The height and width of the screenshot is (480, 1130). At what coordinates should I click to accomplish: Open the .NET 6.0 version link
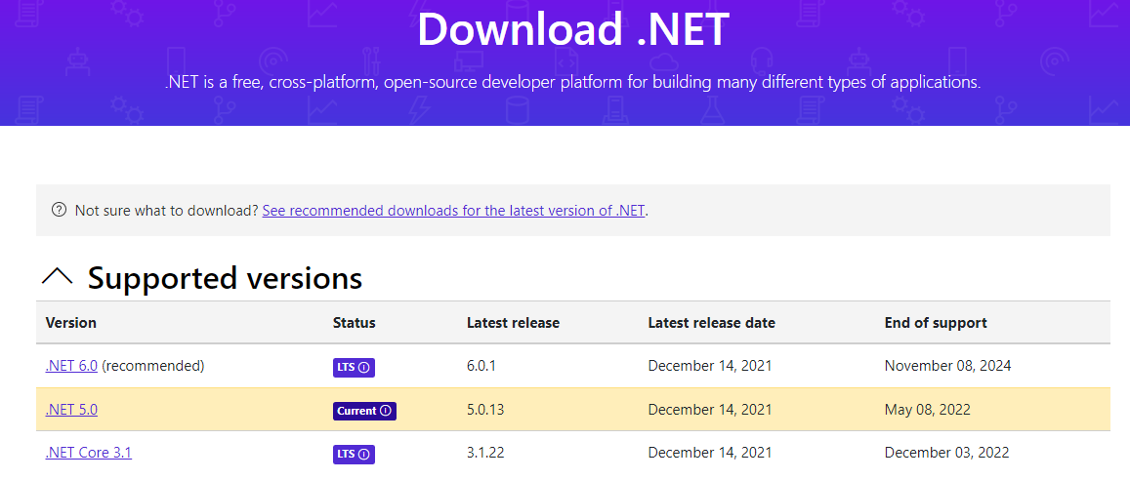point(71,366)
